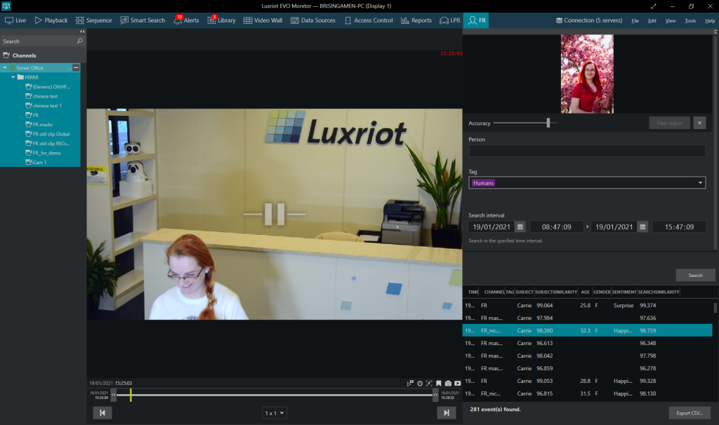
Task: Click the clock icon above timeline
Action: pyautogui.click(x=420, y=384)
